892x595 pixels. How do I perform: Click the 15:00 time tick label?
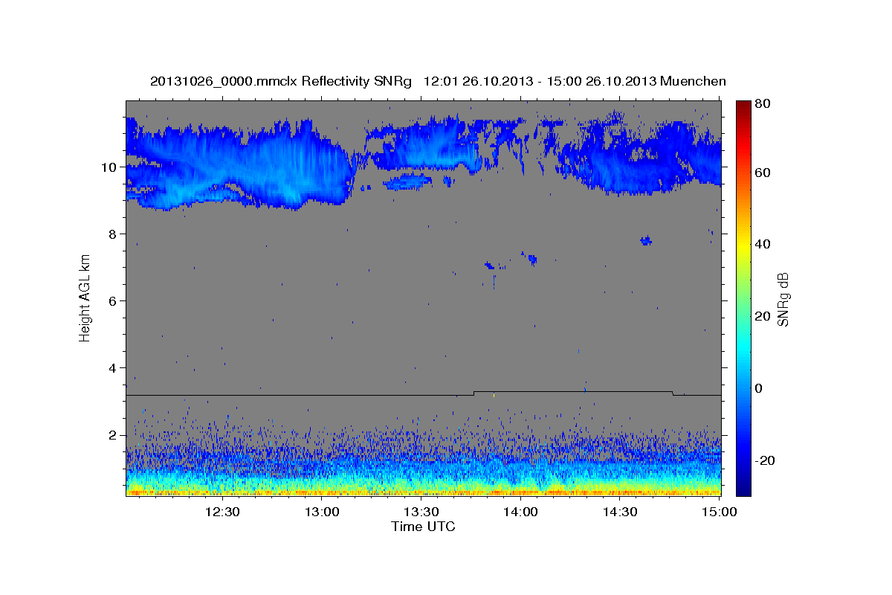click(719, 512)
